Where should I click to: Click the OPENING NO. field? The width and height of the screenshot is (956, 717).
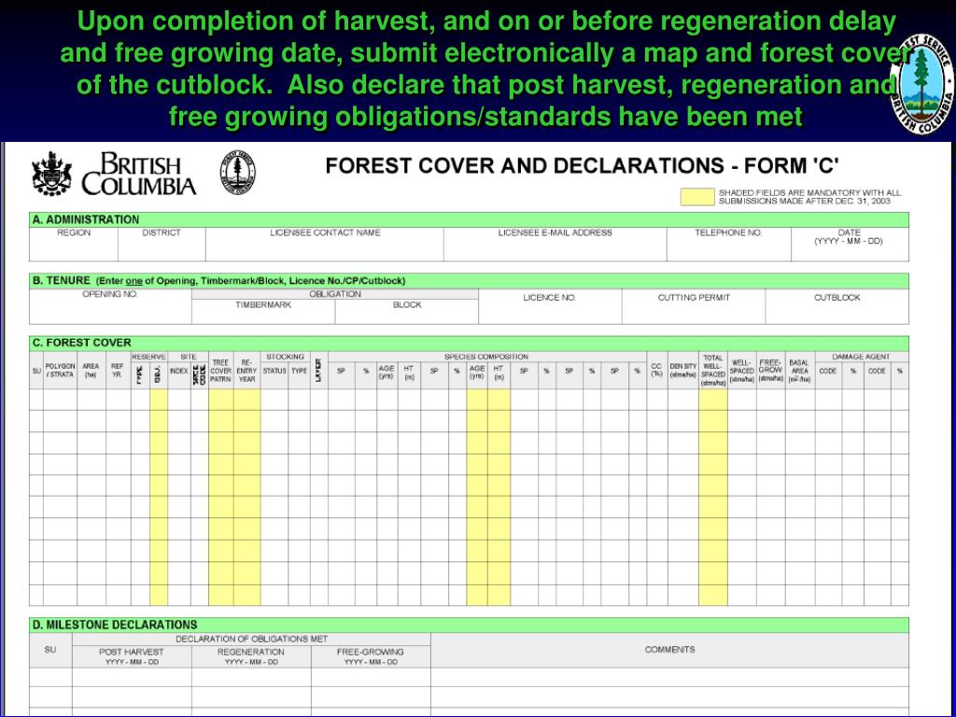110,306
